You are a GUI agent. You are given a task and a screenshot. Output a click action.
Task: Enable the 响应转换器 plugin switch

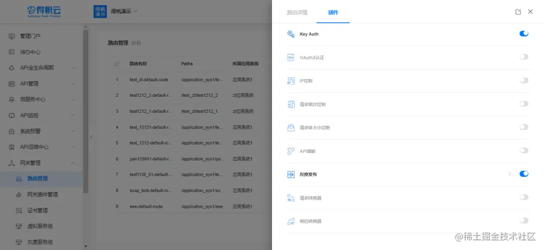524,220
